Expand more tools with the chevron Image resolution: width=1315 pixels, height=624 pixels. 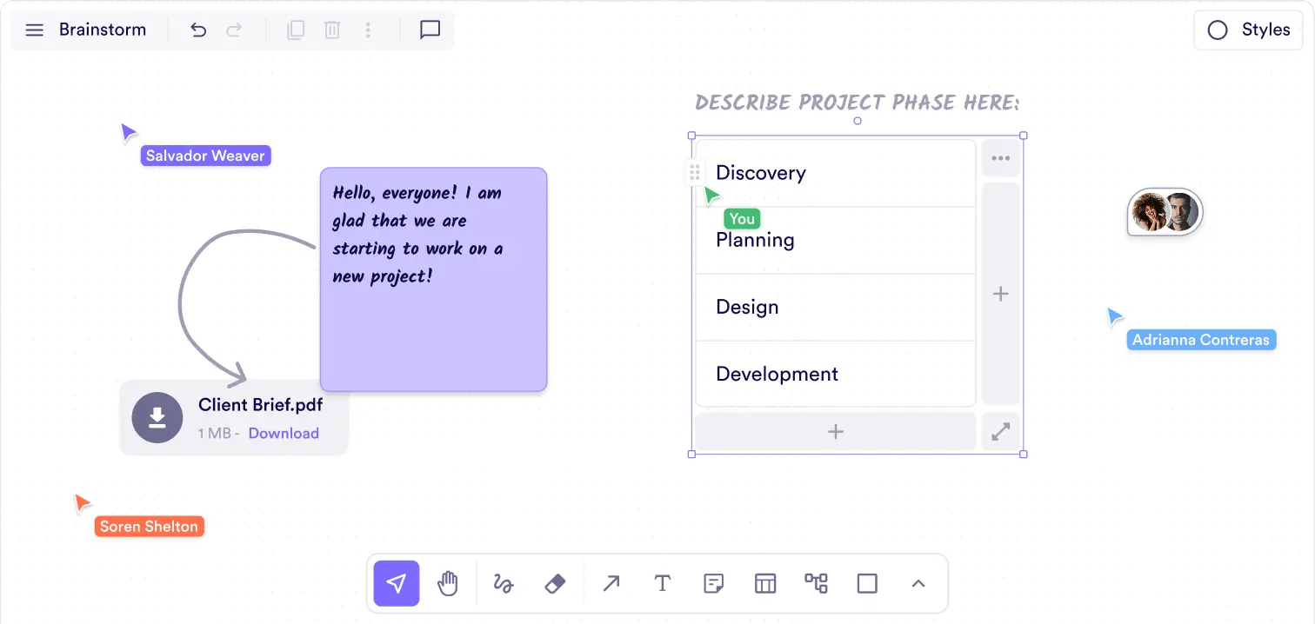918,583
